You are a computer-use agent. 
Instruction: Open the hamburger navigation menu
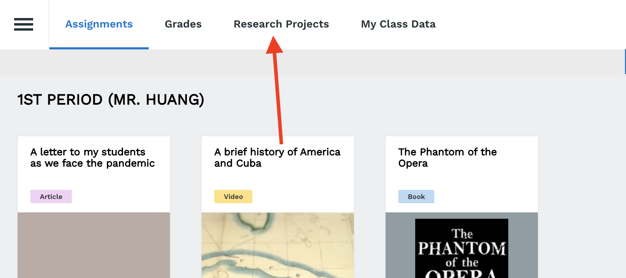24,24
